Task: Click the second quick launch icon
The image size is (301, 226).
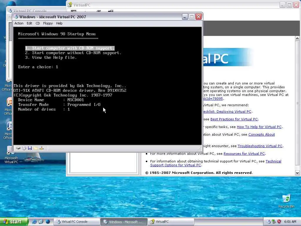Action: (x=41, y=222)
